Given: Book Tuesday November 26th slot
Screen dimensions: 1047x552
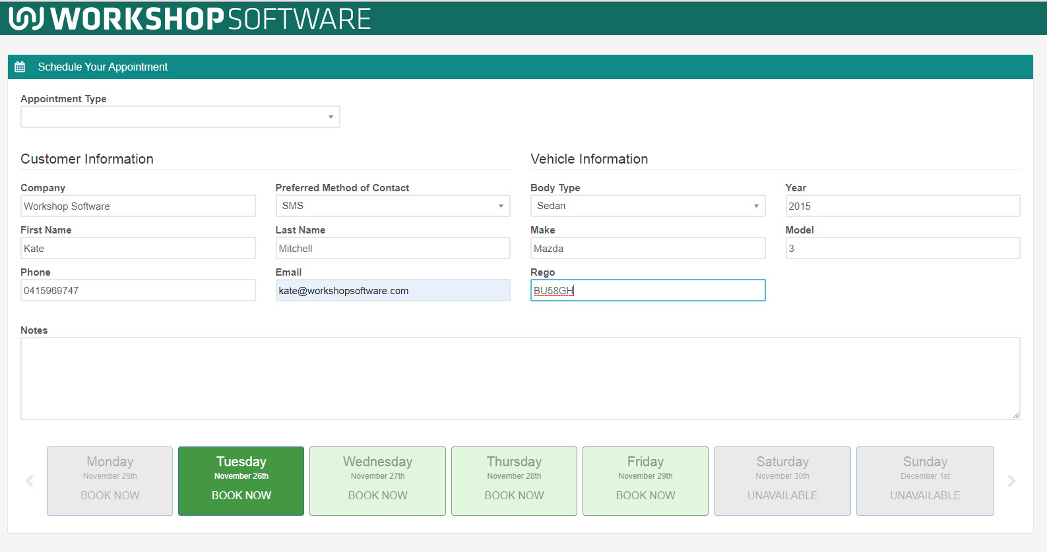Looking at the screenshot, I should pos(241,481).
